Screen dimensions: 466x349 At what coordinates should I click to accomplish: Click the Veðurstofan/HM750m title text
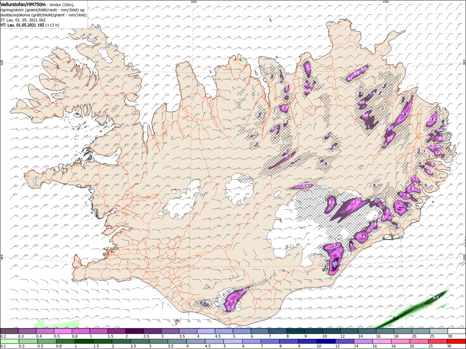(x=23, y=4)
